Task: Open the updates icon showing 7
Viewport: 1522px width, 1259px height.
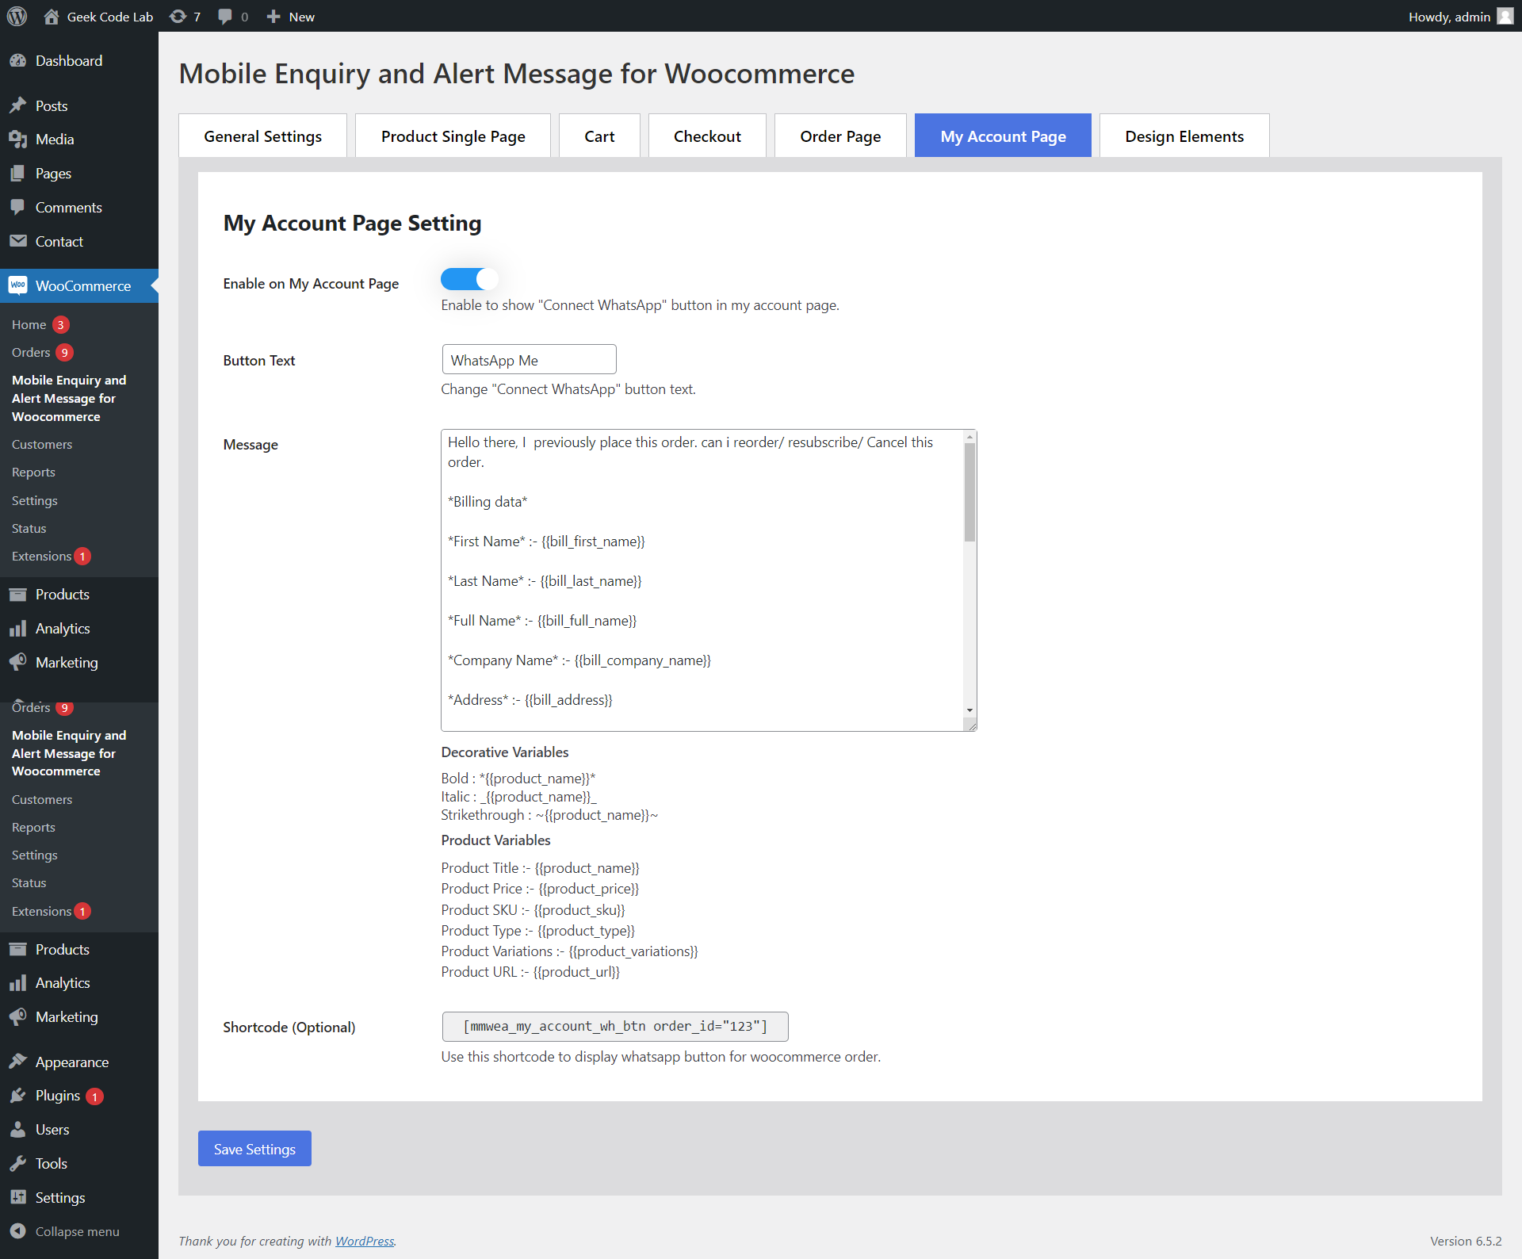Action: click(178, 17)
